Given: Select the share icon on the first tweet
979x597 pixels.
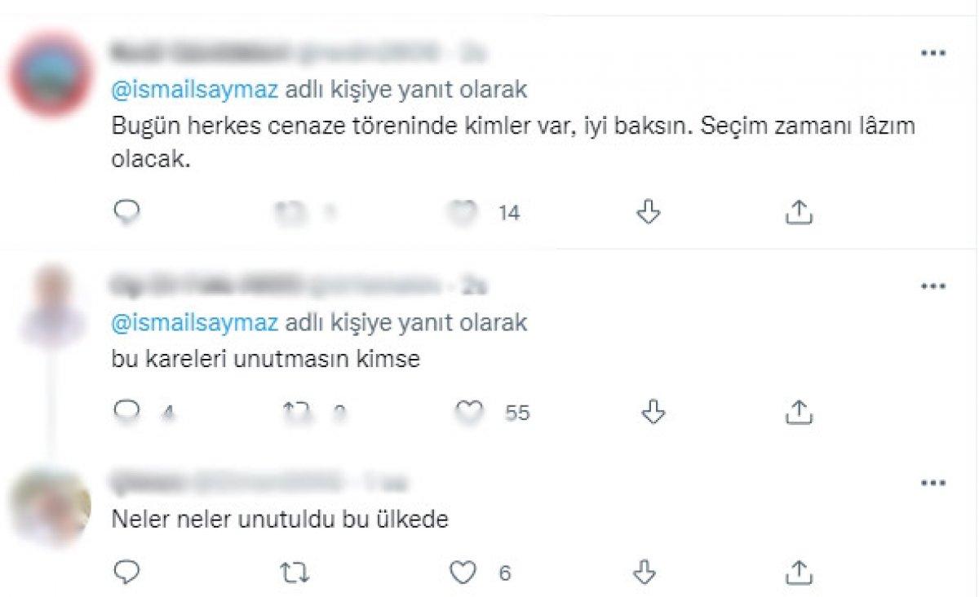Looking at the screenshot, I should [799, 212].
